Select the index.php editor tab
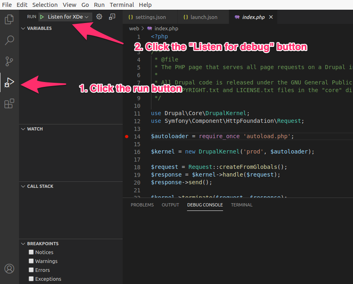The image size is (353, 284). (253, 17)
